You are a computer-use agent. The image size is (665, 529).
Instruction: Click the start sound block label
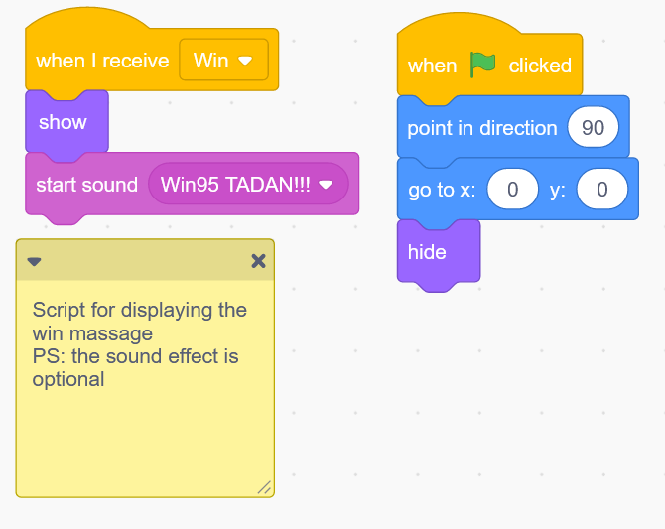coord(87,185)
